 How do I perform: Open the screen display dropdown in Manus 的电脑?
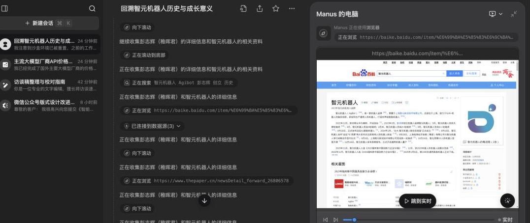click(x=496, y=14)
